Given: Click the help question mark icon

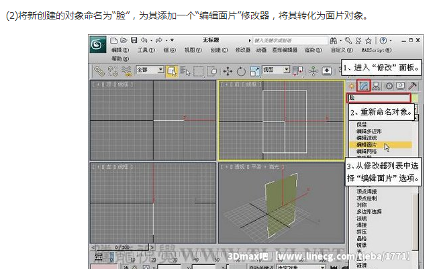Looking at the screenshot, I should [x=383, y=41].
